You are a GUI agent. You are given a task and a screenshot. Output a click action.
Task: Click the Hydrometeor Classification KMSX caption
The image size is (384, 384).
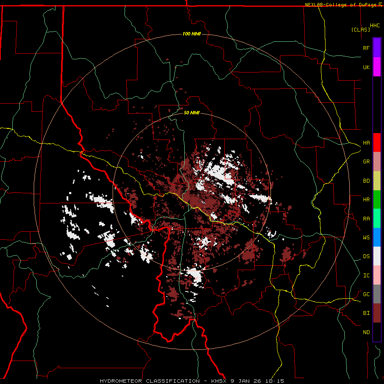(192, 381)
